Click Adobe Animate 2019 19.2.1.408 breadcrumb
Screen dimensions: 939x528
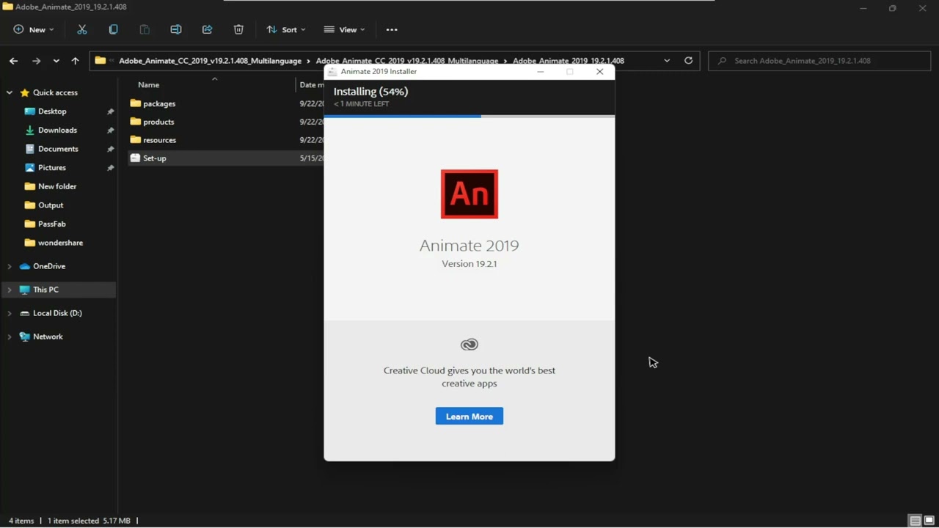point(569,61)
